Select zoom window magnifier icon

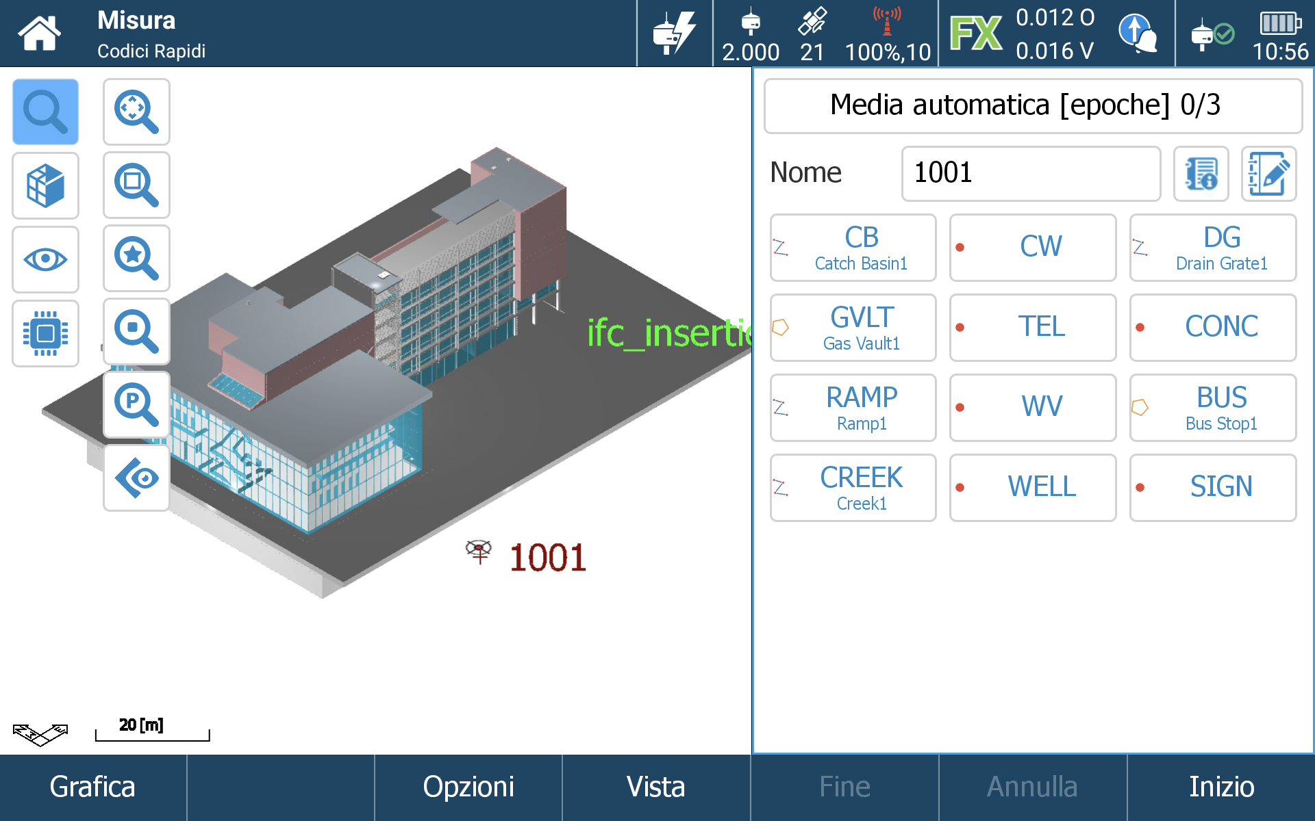click(136, 185)
